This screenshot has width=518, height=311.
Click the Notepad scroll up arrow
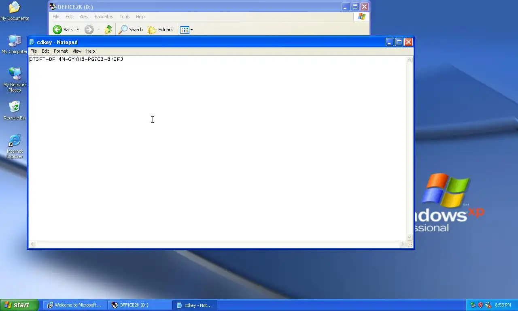pyautogui.click(x=409, y=60)
